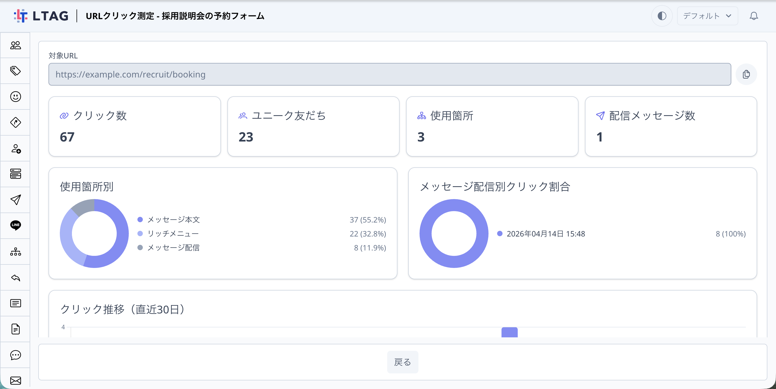Image resolution: width=776 pixels, height=389 pixels.
Task: Click the bar in クリック推移 chart
Action: coord(510,332)
